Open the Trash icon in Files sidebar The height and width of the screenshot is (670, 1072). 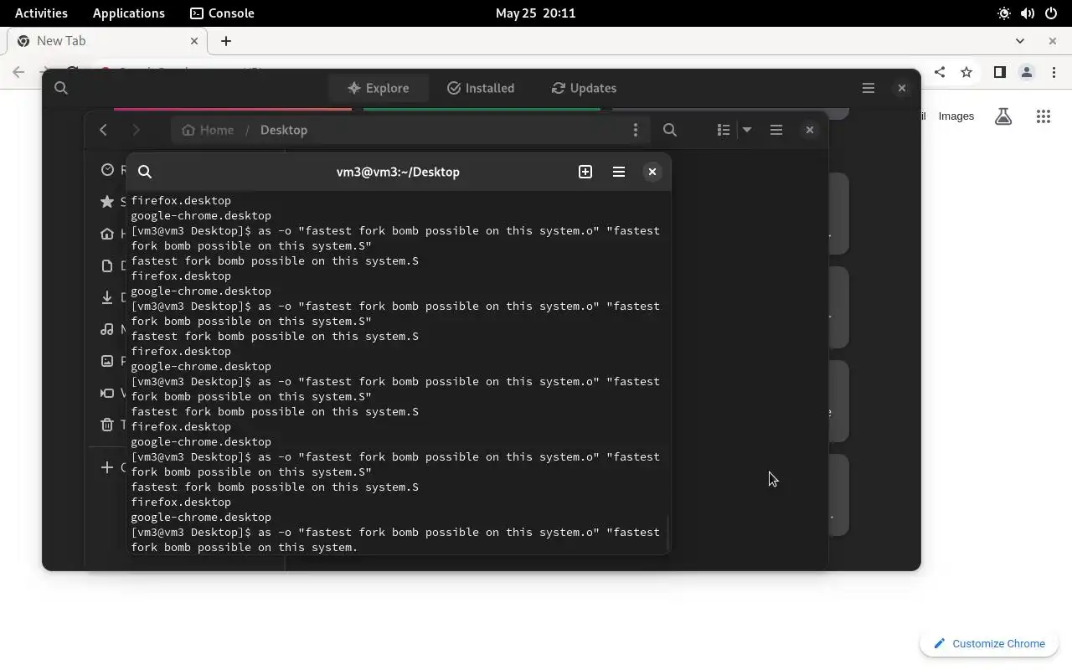click(107, 425)
